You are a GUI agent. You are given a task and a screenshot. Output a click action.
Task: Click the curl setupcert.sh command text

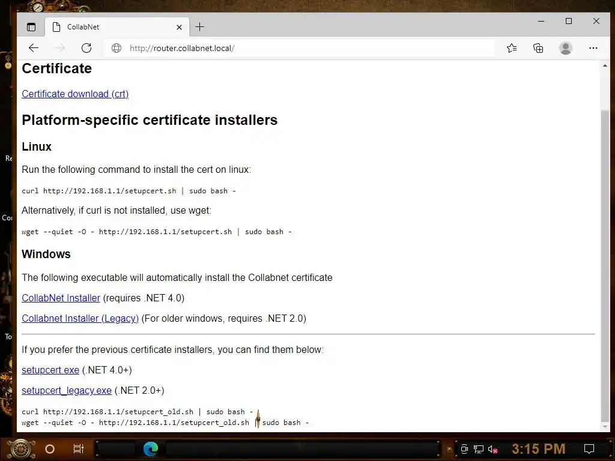pyautogui.click(x=129, y=191)
